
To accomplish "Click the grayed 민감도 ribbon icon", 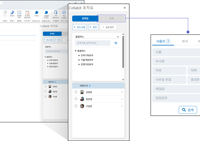I will (x=5, y=13).
